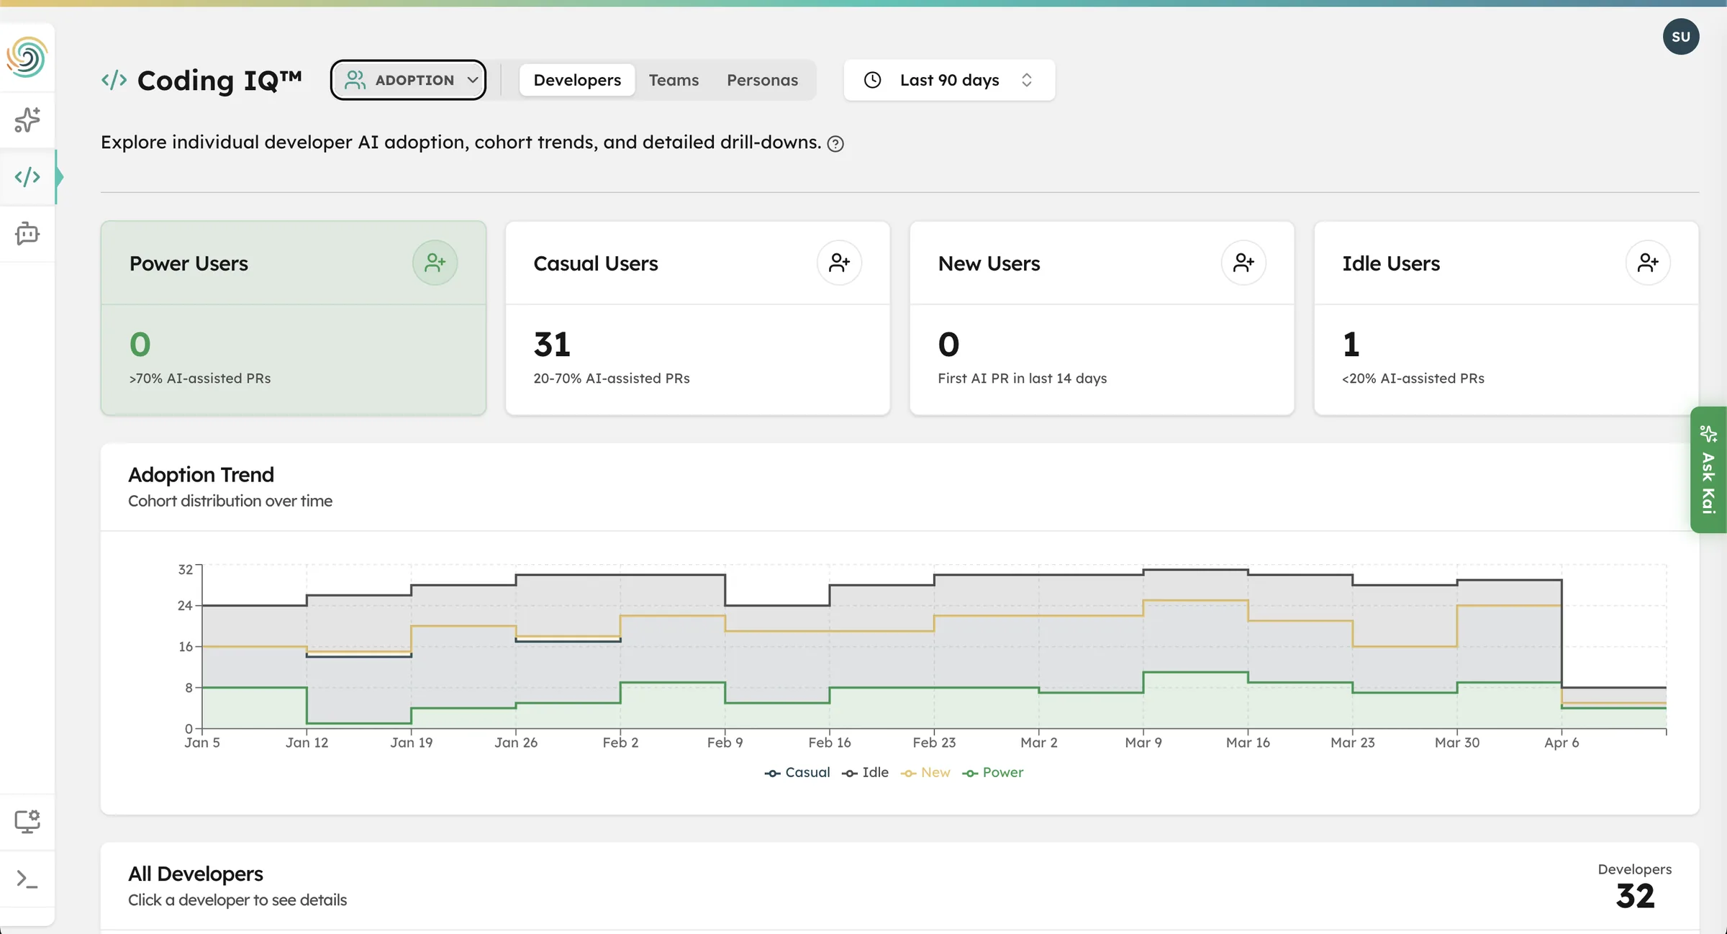Click the add-user icon on Power Users card
Screen dimensions: 1727x934
(x=435, y=262)
